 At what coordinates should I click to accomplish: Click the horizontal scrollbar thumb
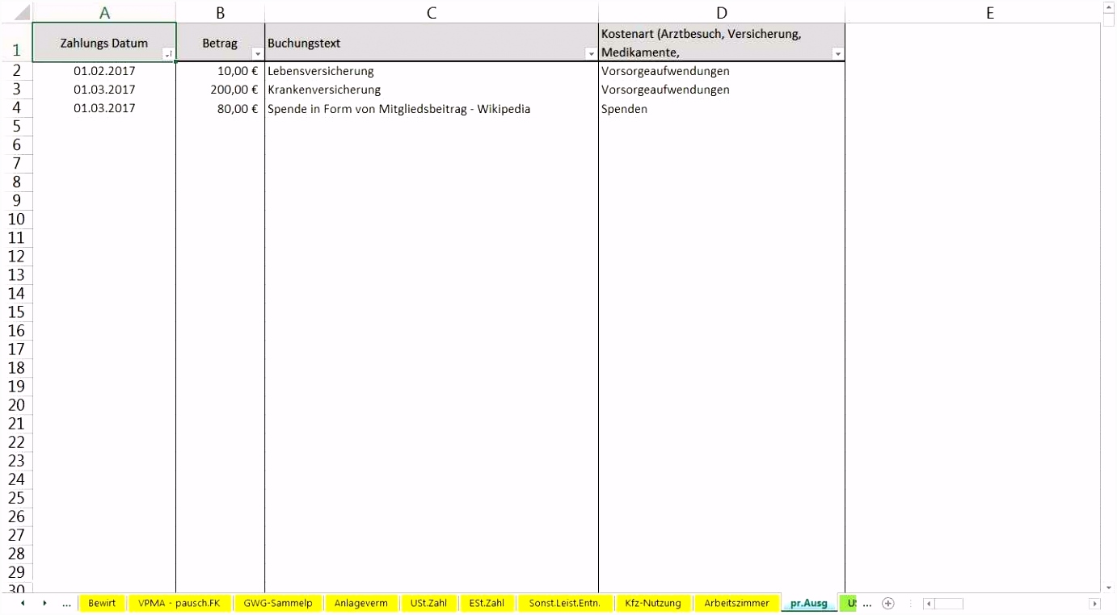pos(949,604)
